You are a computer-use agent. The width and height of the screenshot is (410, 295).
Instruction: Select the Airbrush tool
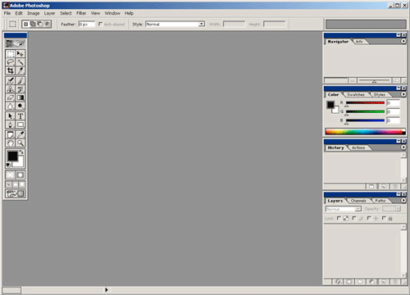click(10, 80)
